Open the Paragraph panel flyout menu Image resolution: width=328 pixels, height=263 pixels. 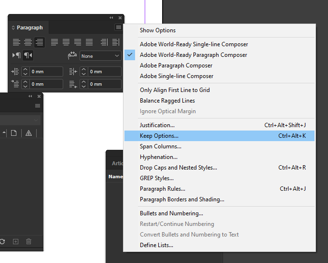pos(119,27)
